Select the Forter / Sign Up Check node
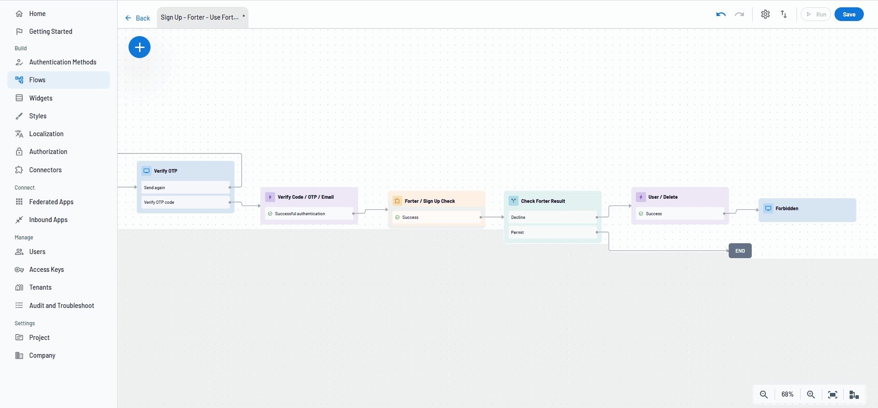Screen dimensions: 878x408 click(x=430, y=201)
